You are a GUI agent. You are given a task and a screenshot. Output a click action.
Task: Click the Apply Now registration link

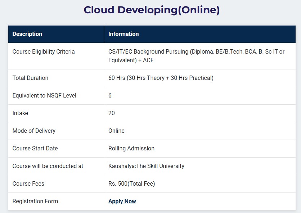(122, 201)
